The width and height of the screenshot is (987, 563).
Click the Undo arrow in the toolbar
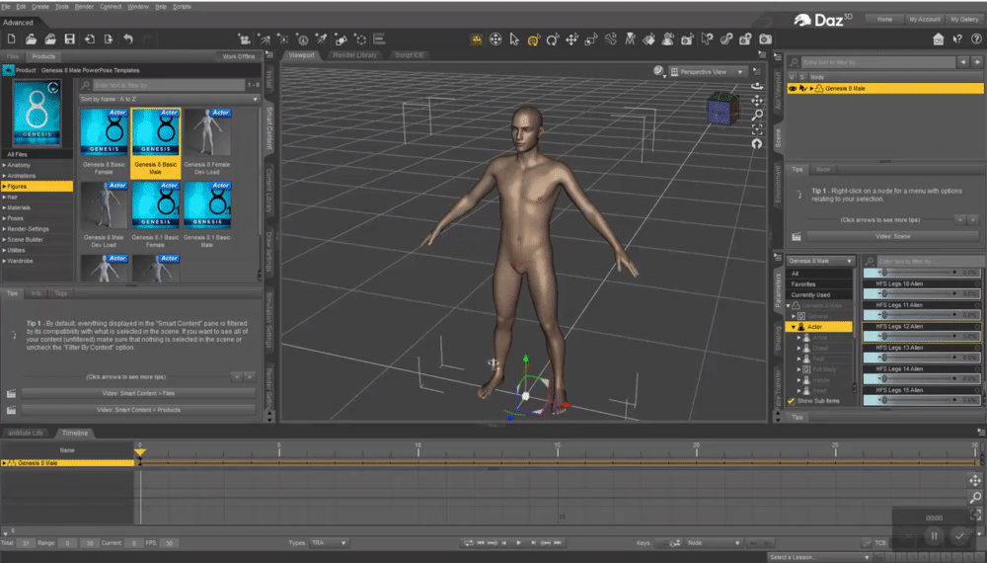point(127,40)
